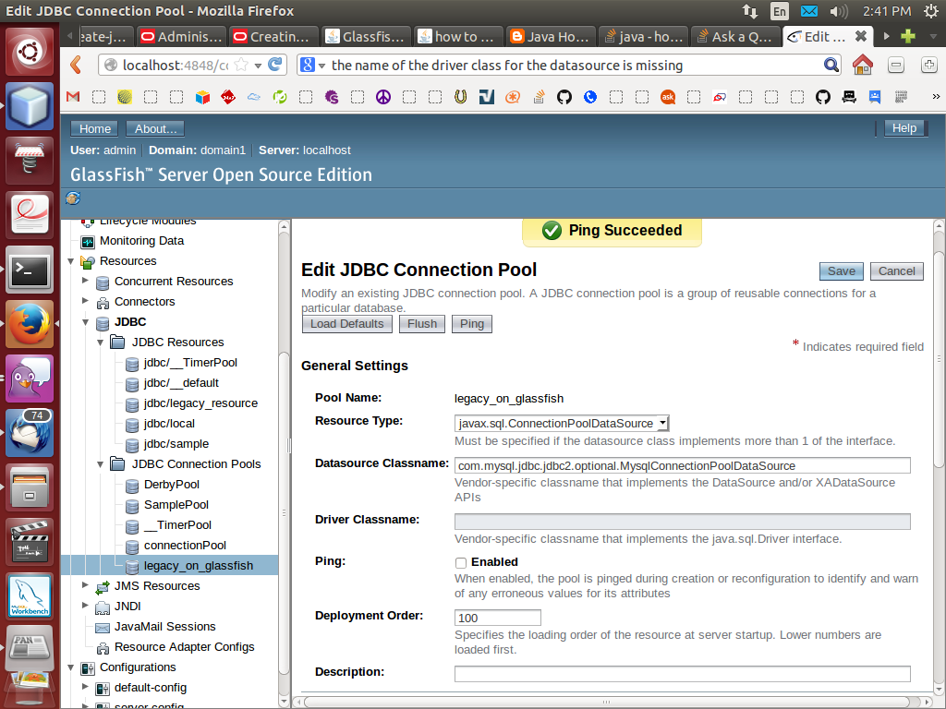Click the Datasource Classname field
The image size is (946, 709).
(683, 465)
